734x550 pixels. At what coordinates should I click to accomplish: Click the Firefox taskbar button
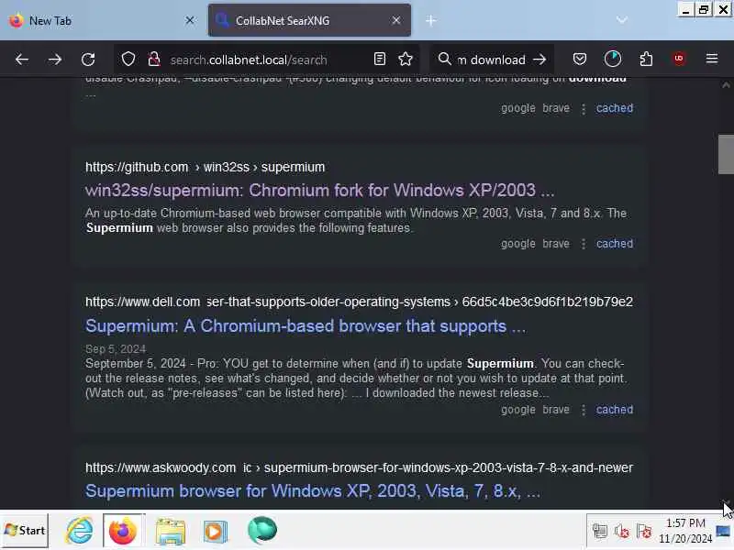(123, 531)
